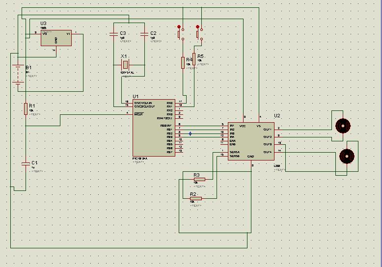Select the U2 L298 motor driver
This screenshot has height=267, width=382.
click(251, 141)
